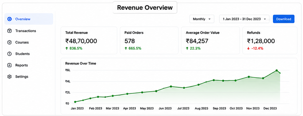Click the ₹48,70,000 revenue value
Image resolution: width=303 pixels, height=116 pixels.
(81, 41)
